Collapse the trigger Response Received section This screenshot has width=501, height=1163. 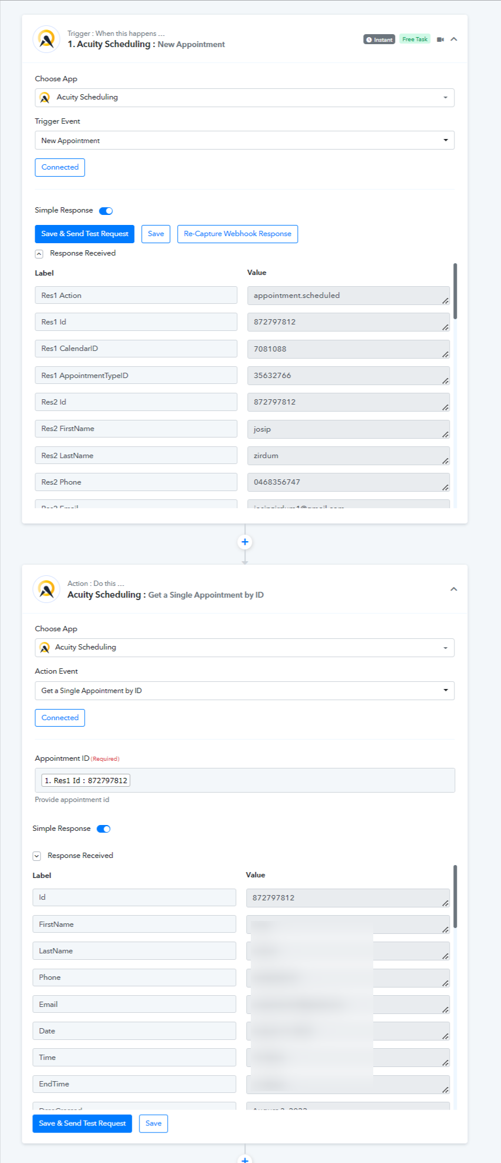pos(39,254)
